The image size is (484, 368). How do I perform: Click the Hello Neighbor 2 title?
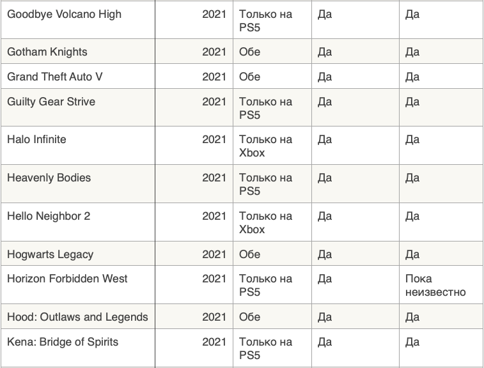coord(49,216)
